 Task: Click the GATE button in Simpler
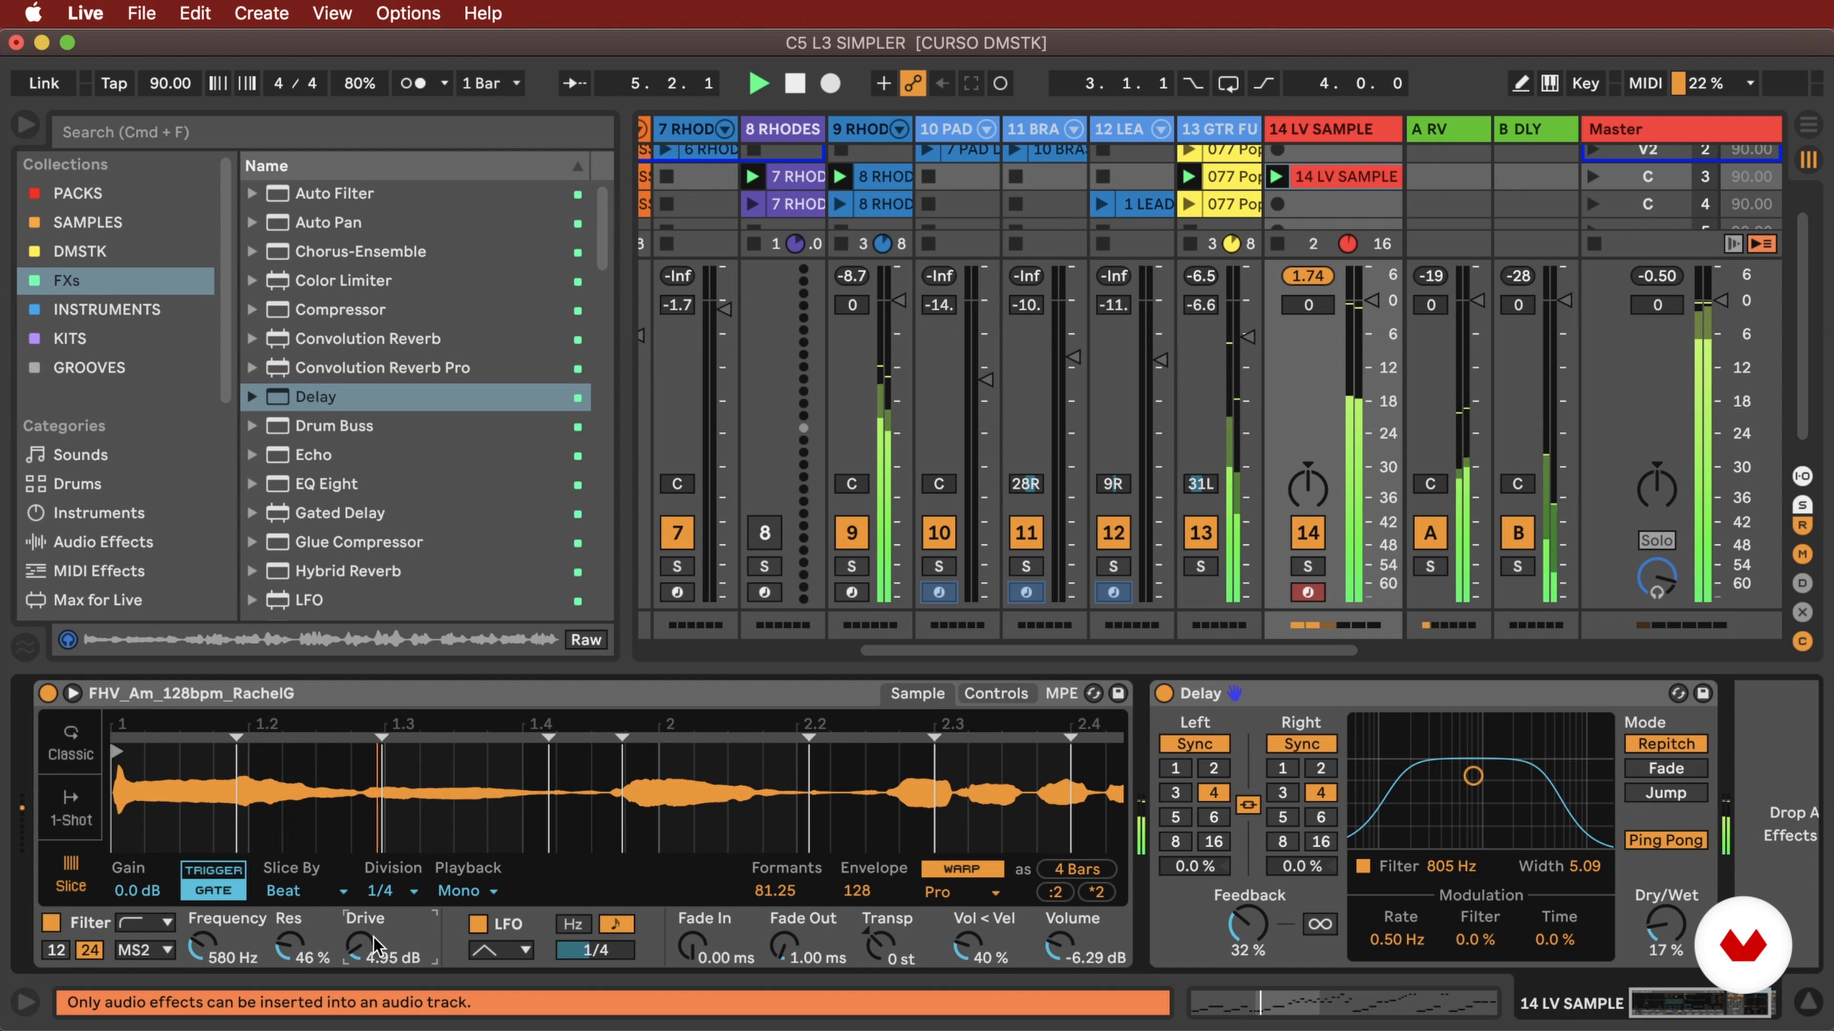point(213,890)
